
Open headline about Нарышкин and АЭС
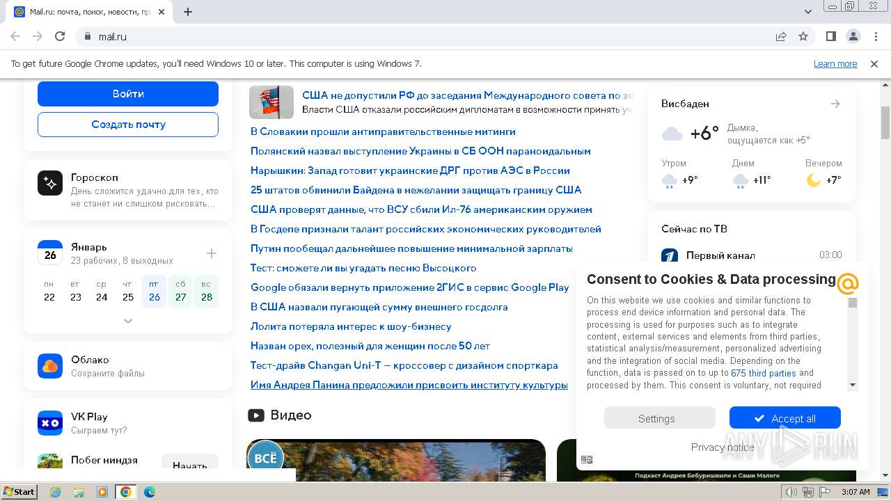coord(410,170)
